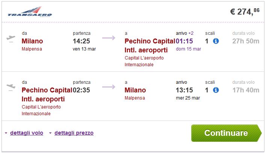
Task: Expand the dettagli prezzo section
Action: pyautogui.click(x=74, y=133)
